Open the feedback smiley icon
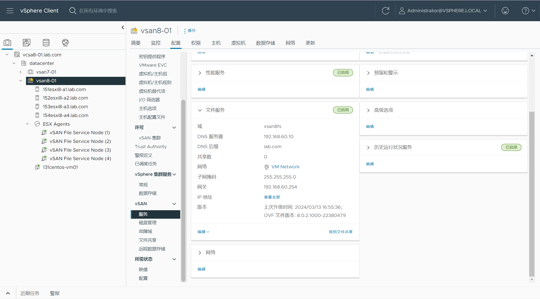Viewport: 540px width, 299px height. pos(505,11)
